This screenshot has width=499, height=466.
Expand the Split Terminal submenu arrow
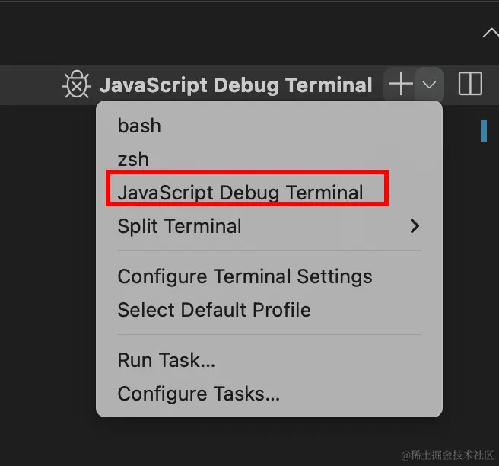tap(415, 226)
